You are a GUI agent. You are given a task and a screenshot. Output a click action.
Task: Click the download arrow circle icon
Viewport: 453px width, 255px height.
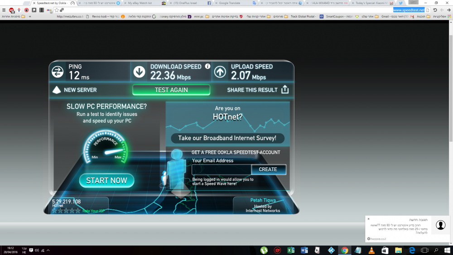(139, 72)
